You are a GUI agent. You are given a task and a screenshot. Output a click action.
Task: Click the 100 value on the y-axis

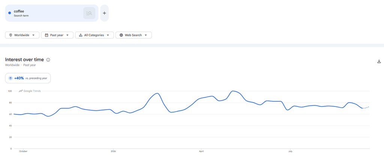[x=10, y=91]
